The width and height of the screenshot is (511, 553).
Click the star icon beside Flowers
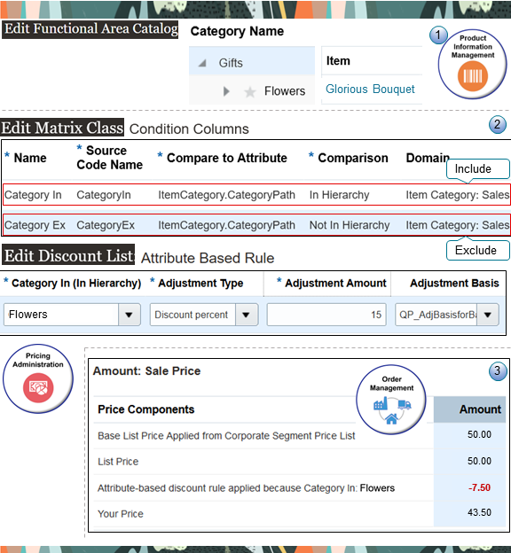tap(249, 91)
